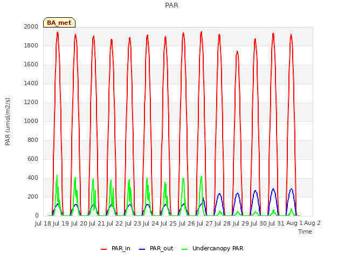The width and height of the screenshot is (345, 259).
Task: Click the Aug 2 x-axis tick label
Action: click(x=312, y=223)
